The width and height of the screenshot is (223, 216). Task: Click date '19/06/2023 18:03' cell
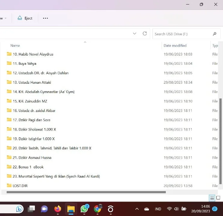178,54
